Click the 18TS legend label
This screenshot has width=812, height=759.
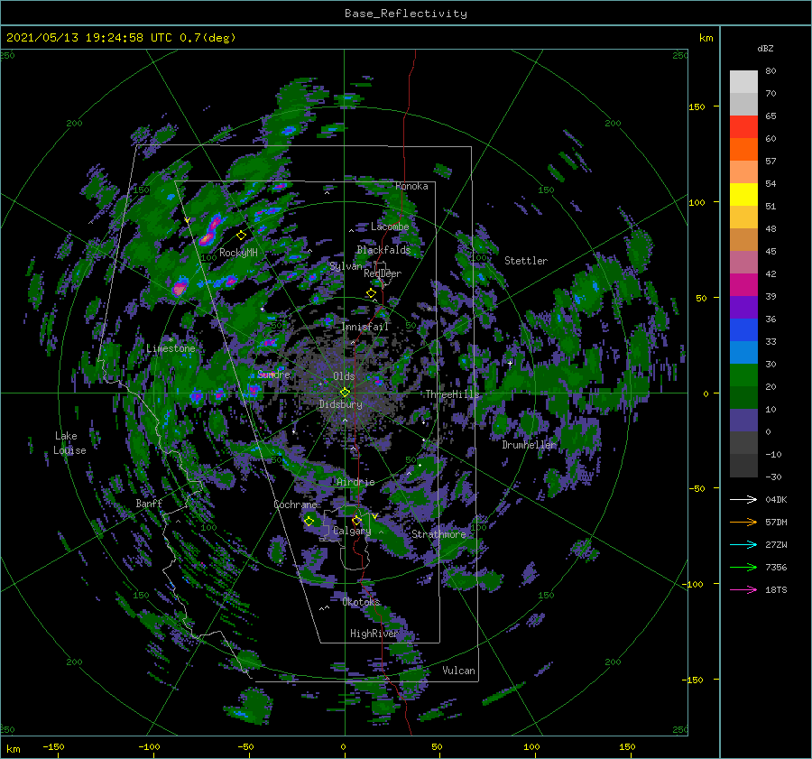tap(776, 589)
